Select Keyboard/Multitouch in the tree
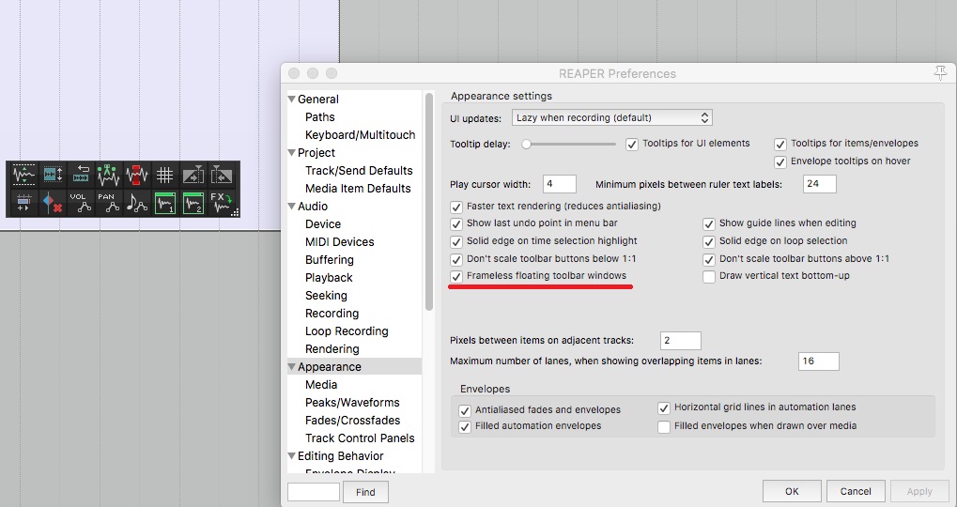The width and height of the screenshot is (957, 507). 360,135
